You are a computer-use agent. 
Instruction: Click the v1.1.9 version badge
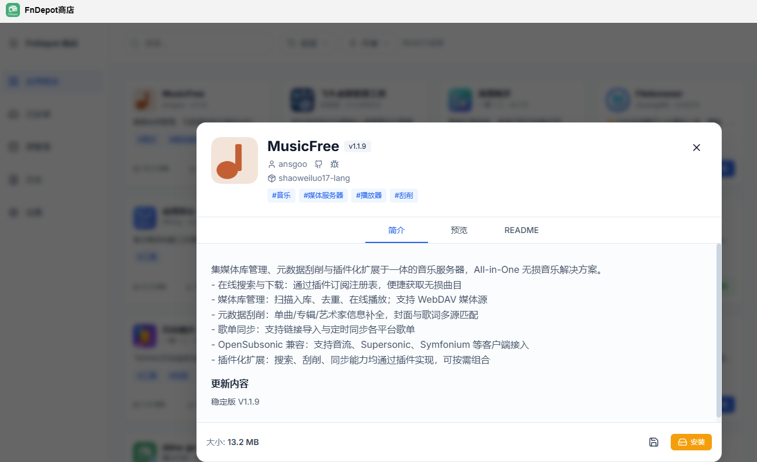pos(358,146)
